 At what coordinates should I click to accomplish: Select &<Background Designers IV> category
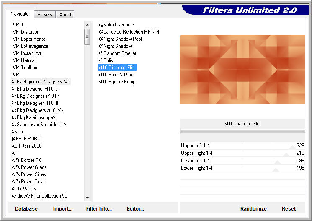click(41, 82)
